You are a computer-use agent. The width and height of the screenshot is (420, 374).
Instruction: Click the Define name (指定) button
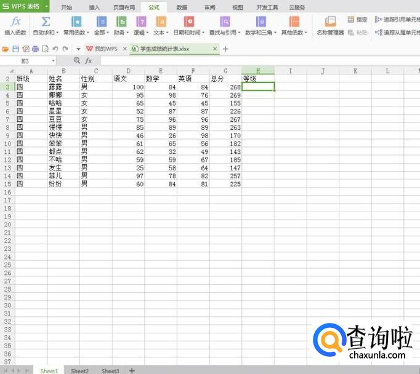click(357, 20)
